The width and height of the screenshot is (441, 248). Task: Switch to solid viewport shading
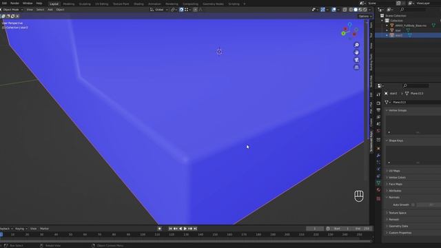[356, 10]
